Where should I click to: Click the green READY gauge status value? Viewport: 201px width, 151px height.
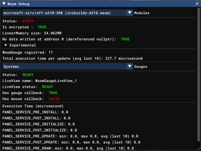coord(28,75)
